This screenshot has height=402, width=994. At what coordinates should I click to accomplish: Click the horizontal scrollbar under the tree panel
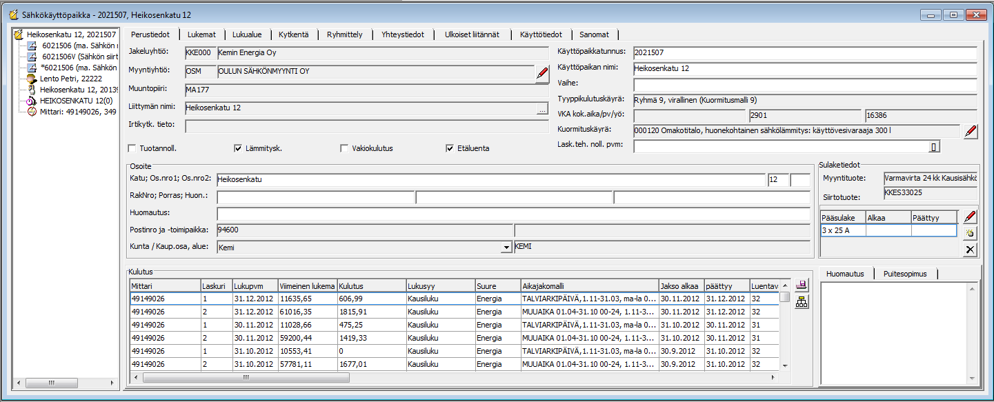pyautogui.click(x=66, y=383)
